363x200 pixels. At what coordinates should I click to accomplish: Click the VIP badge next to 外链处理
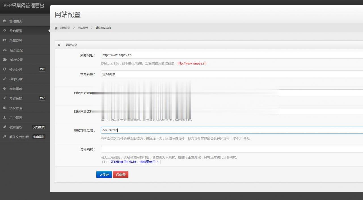point(42,69)
